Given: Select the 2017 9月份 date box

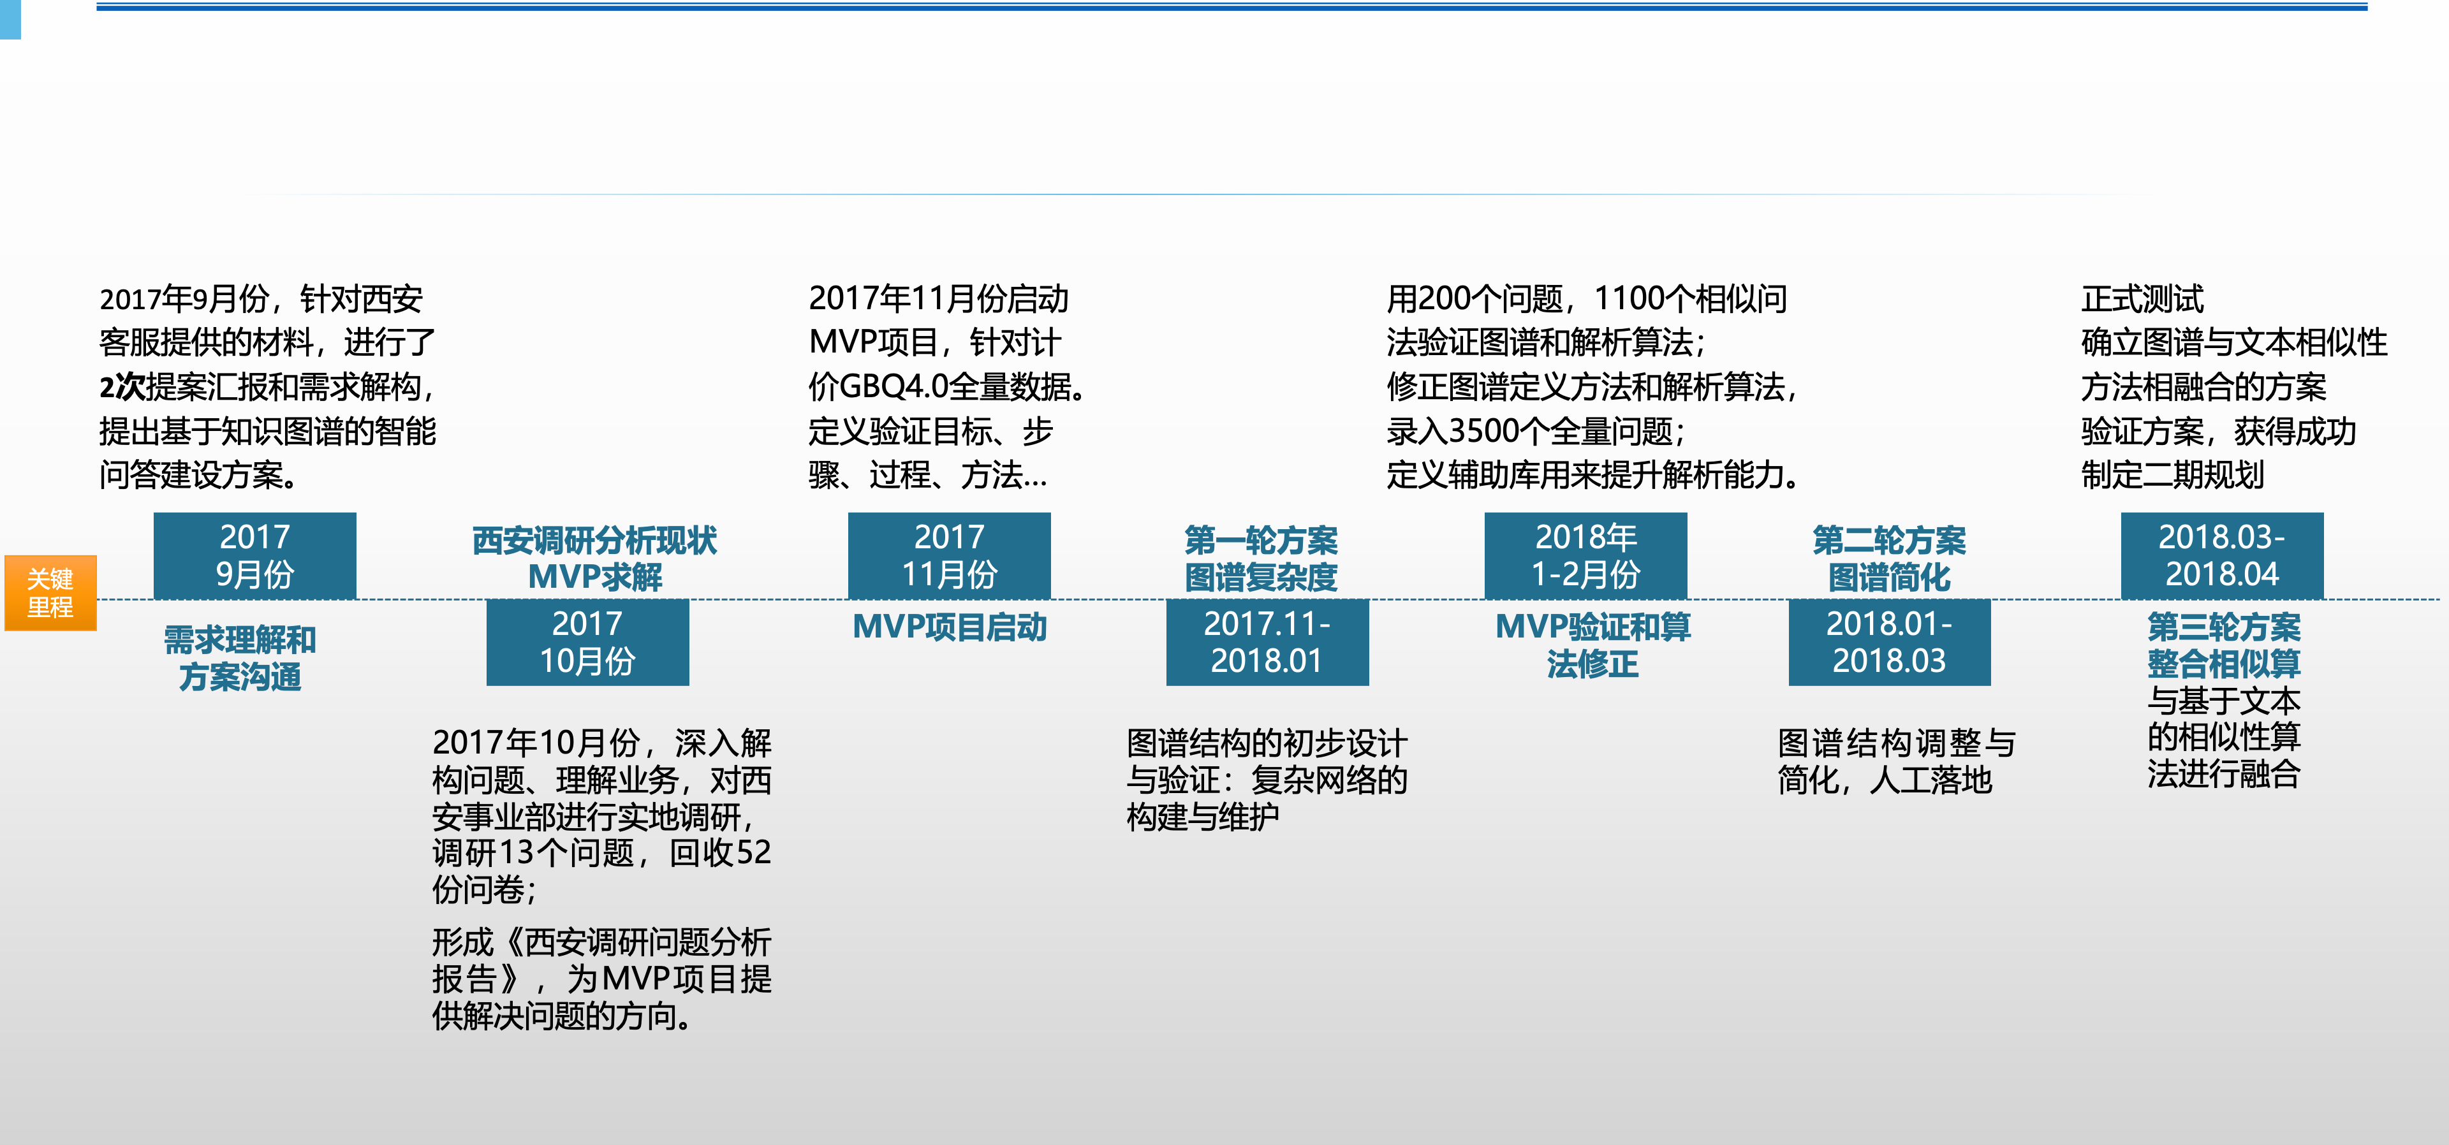Looking at the screenshot, I should click(255, 556).
